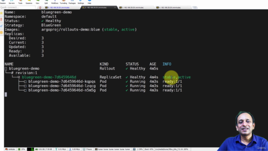Click ReplicaSet name bluegreen-demo-7d6459646d
The height and width of the screenshot is (151, 268).
[49, 77]
